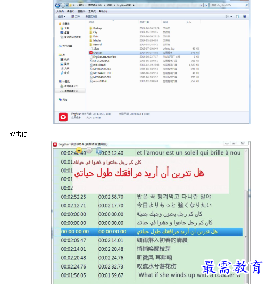Open the 音乐 library

[65, 73]
